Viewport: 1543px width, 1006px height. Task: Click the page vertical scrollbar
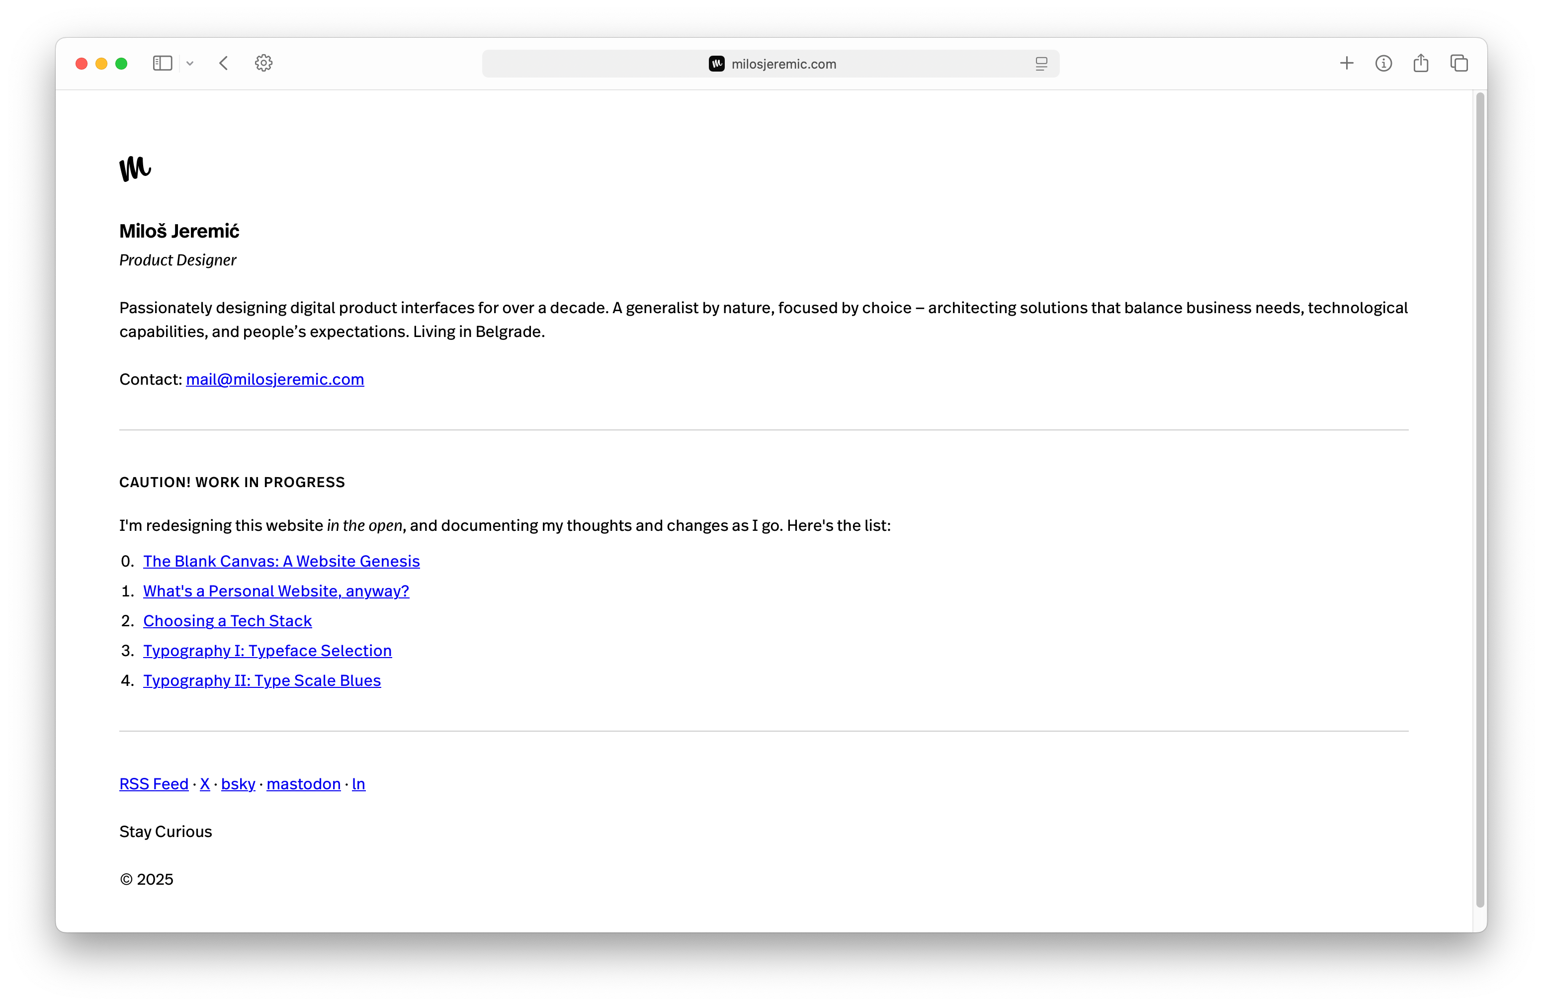[1480, 499]
